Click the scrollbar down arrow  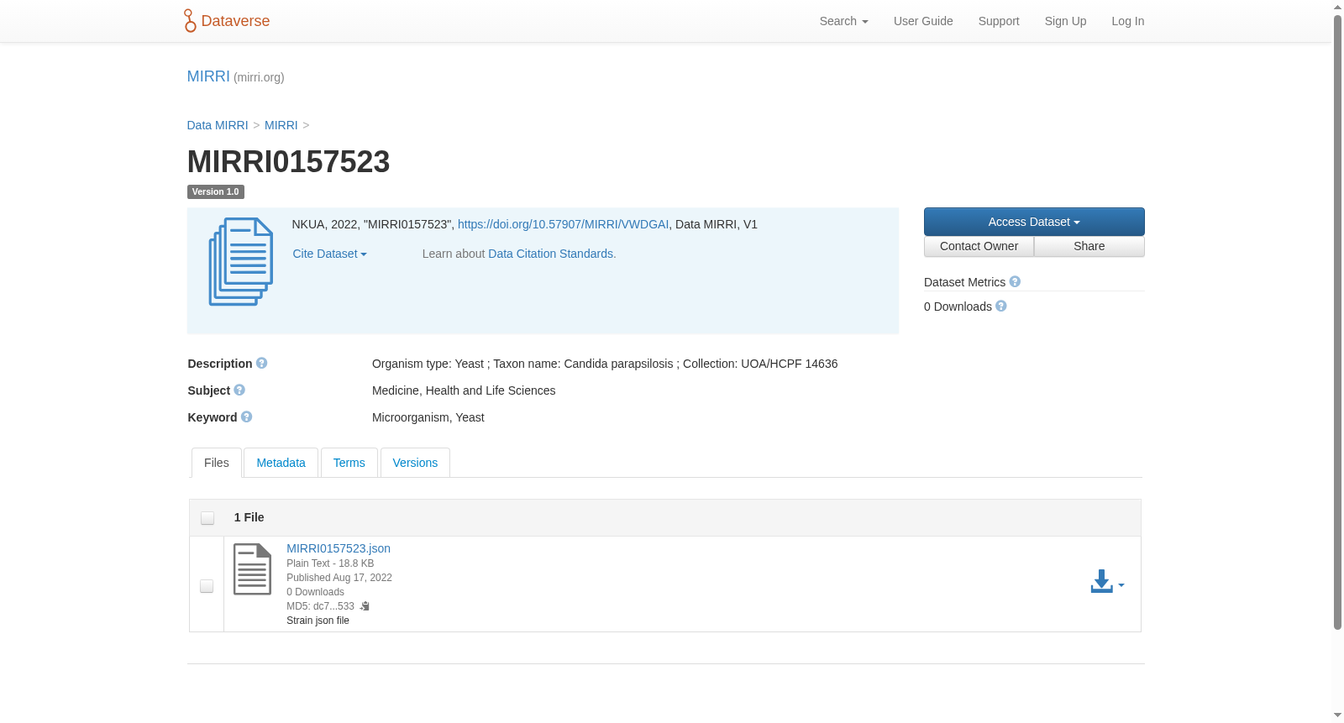(1337, 715)
